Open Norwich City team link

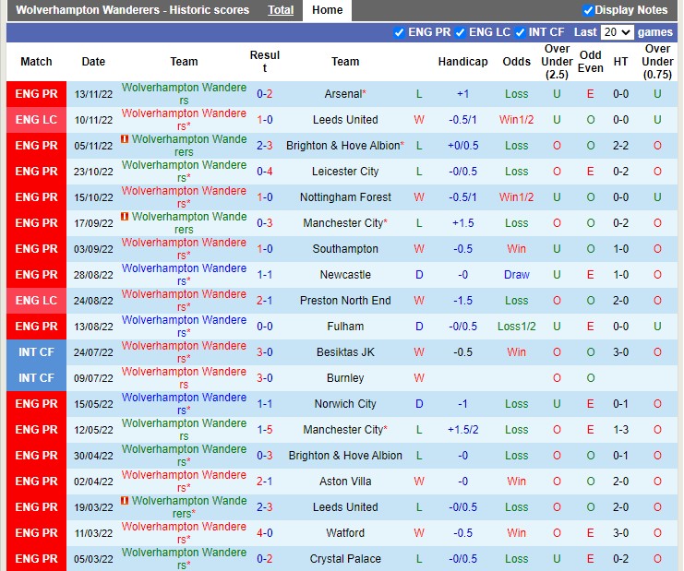point(345,404)
